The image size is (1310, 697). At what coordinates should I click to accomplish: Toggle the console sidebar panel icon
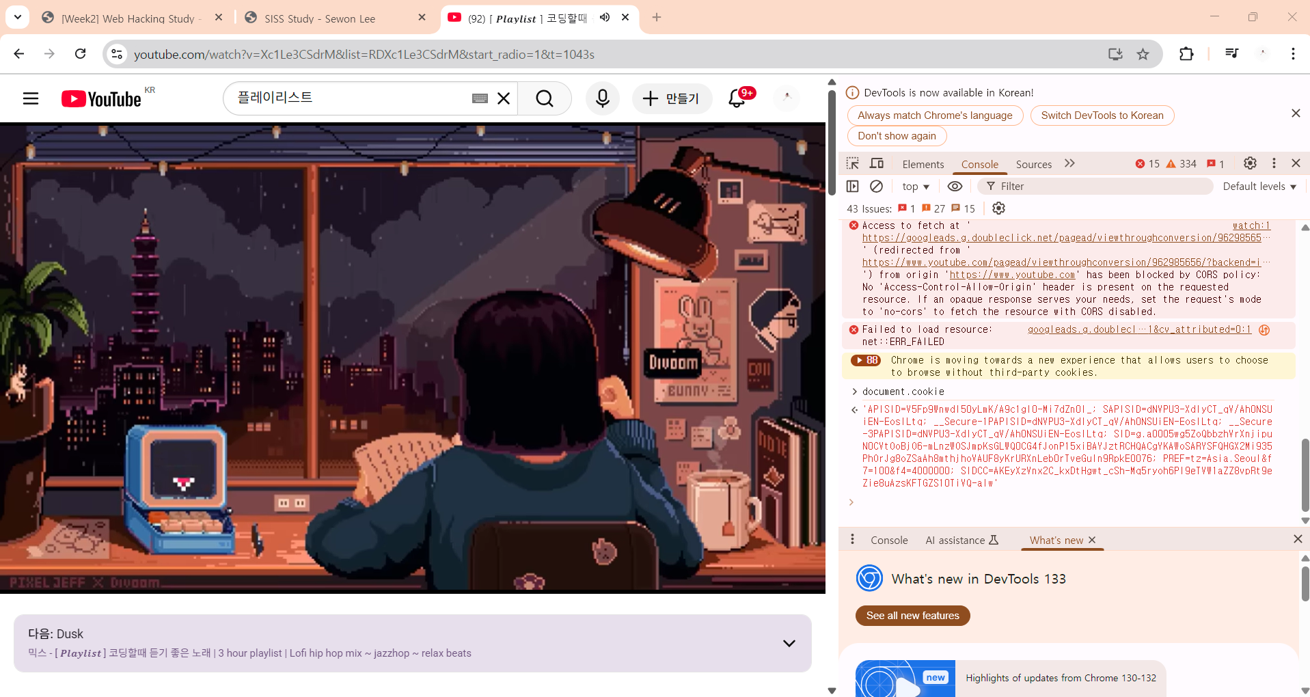pos(852,187)
